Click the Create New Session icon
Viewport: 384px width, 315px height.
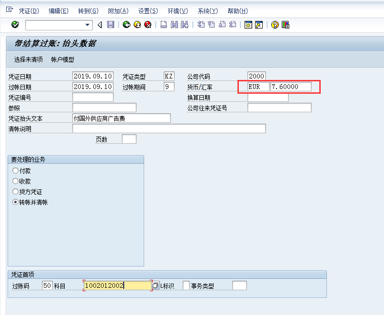pyautogui.click(x=248, y=25)
